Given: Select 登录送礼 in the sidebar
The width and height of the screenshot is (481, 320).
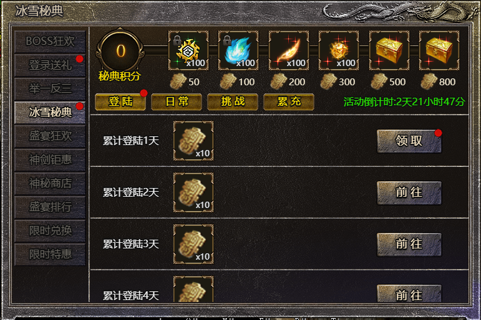Looking at the screenshot, I should point(50,65).
